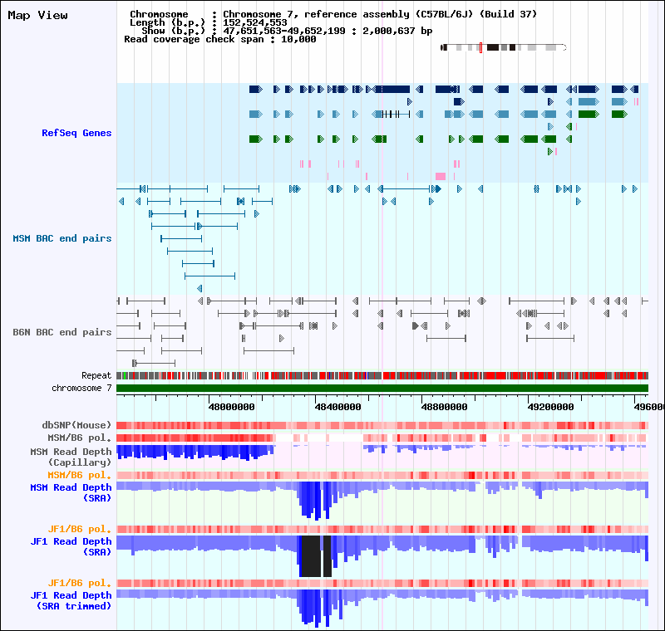Click the 48000000 position on the ruler
The width and height of the screenshot is (665, 631).
232,407
